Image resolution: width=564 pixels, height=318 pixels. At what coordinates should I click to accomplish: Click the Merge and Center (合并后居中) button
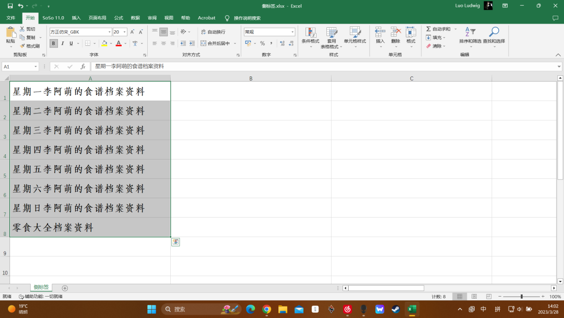click(x=216, y=43)
